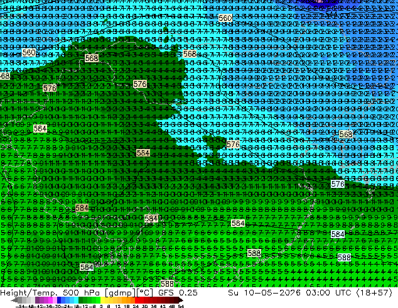Click the dark purple legend swatch

click(37, 300)
